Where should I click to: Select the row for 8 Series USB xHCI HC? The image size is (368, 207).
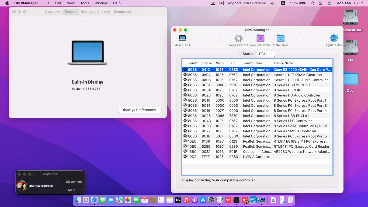(x=257, y=85)
